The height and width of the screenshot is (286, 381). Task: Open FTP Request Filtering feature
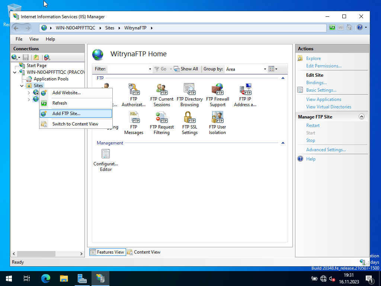click(161, 123)
